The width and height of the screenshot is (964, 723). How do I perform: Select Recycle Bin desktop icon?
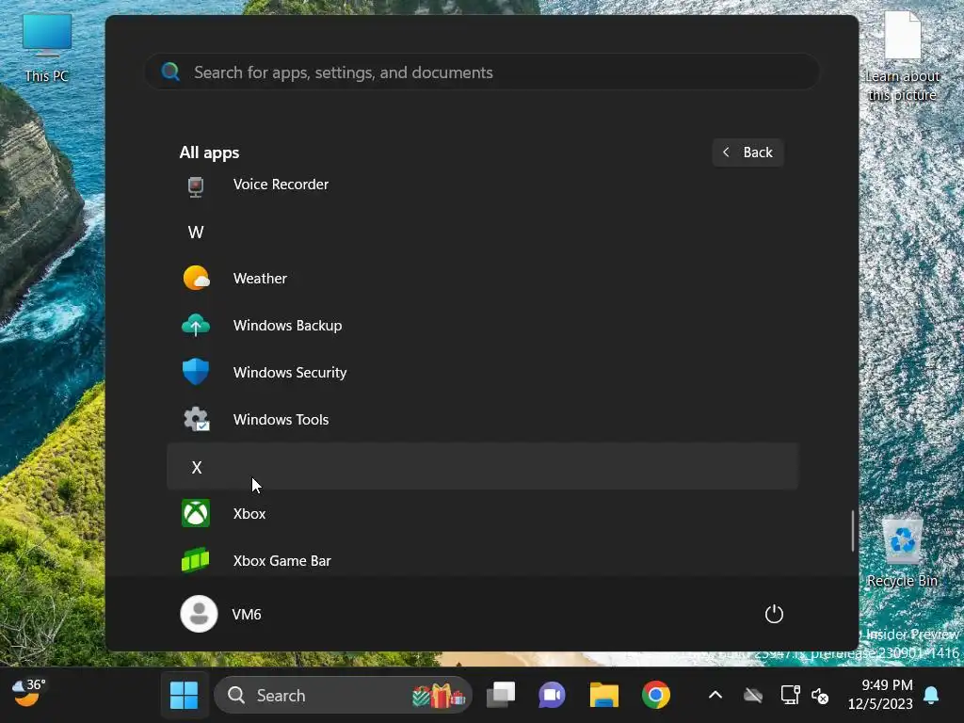(902, 552)
